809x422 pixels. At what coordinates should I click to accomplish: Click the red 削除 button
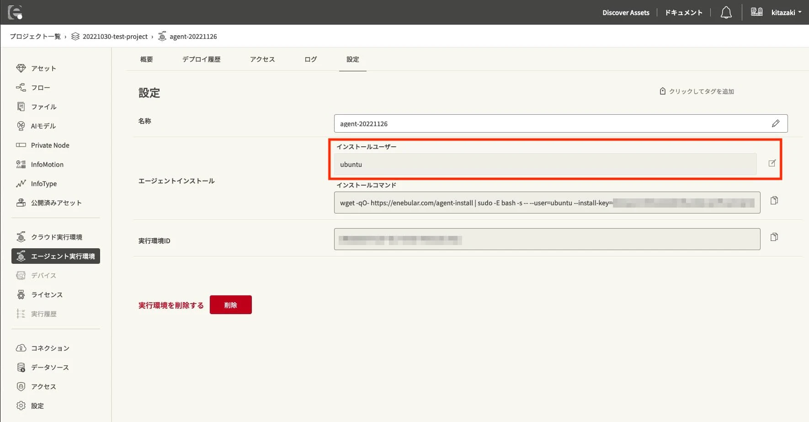tap(231, 305)
